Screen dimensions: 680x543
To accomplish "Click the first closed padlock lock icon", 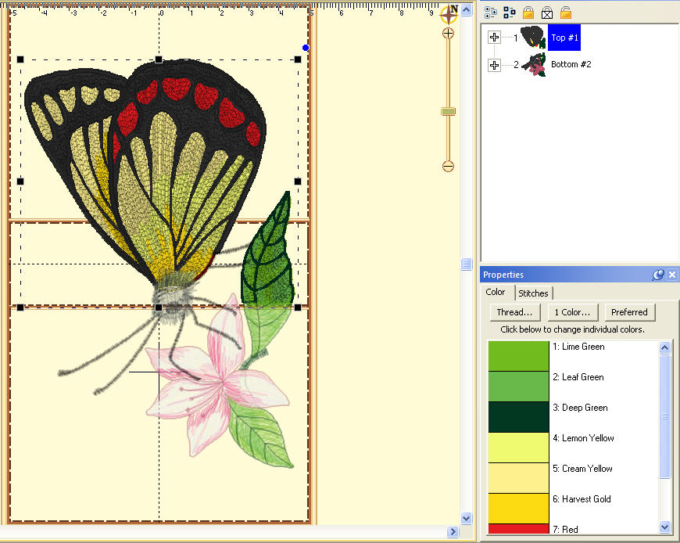I will click(x=528, y=12).
